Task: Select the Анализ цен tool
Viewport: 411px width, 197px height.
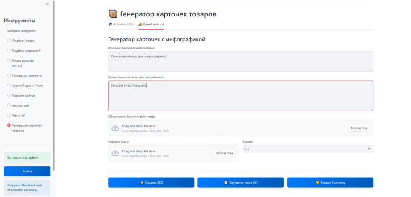Action: pos(18,106)
